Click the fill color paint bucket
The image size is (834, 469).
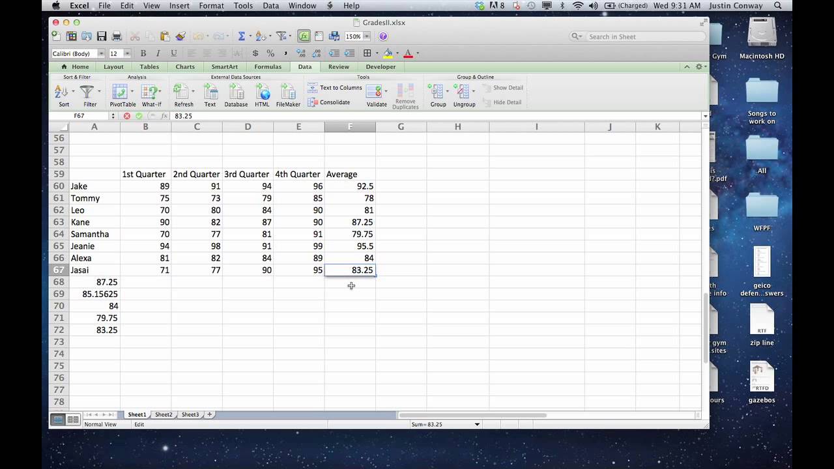[388, 53]
